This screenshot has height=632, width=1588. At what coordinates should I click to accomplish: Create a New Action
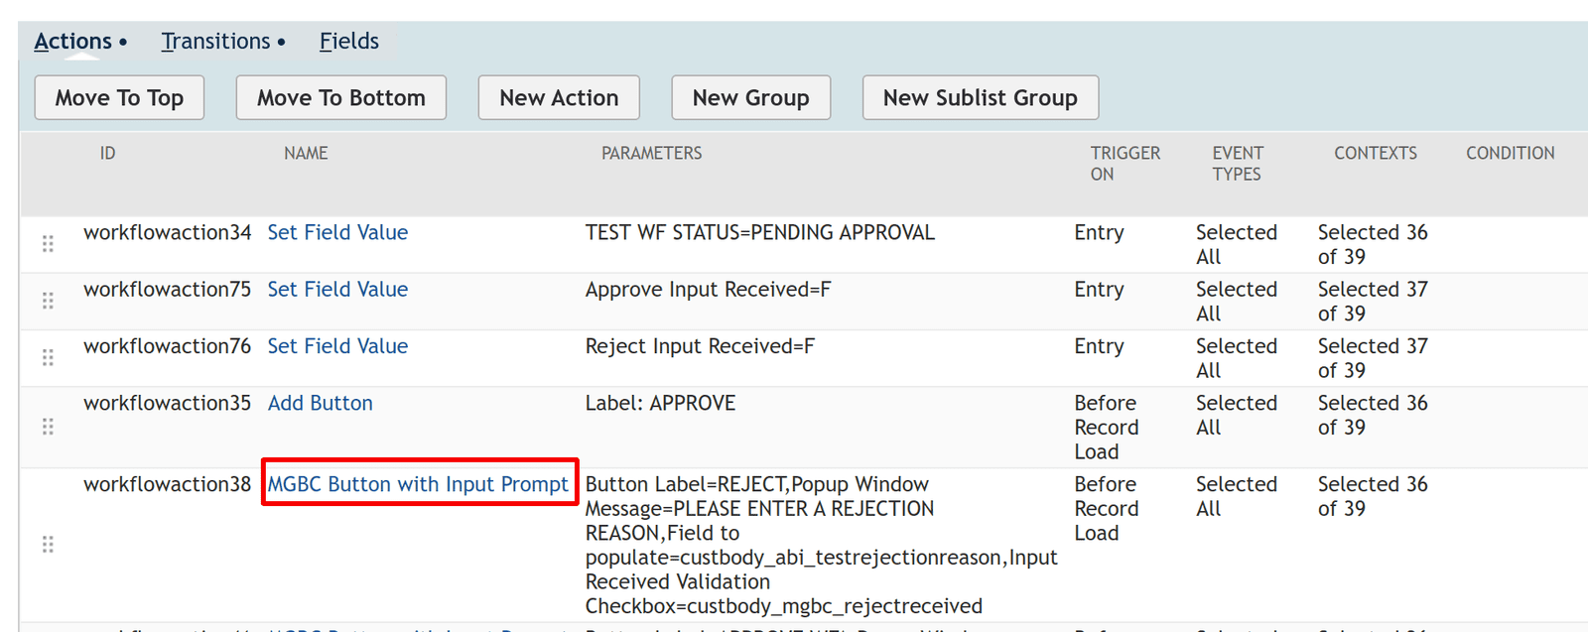point(559,98)
